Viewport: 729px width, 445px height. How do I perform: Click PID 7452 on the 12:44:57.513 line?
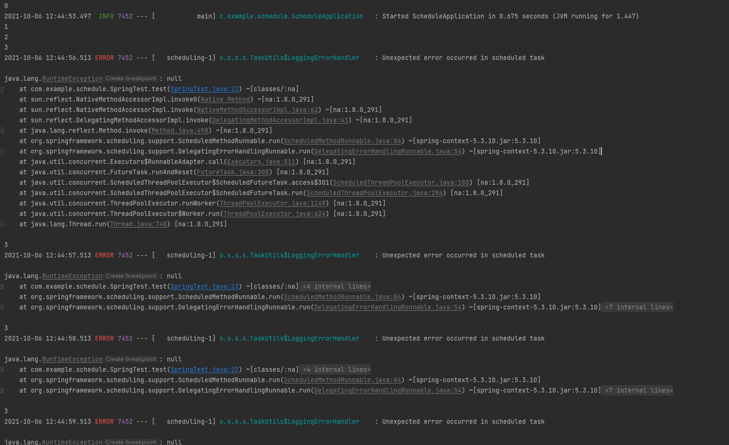tap(125, 255)
